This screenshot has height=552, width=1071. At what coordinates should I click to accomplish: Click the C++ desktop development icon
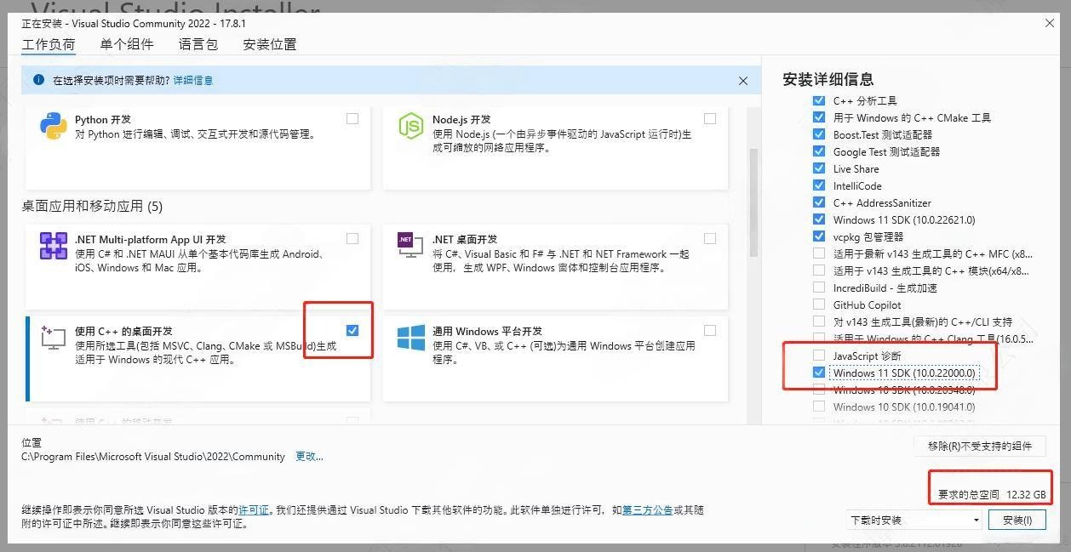54,338
